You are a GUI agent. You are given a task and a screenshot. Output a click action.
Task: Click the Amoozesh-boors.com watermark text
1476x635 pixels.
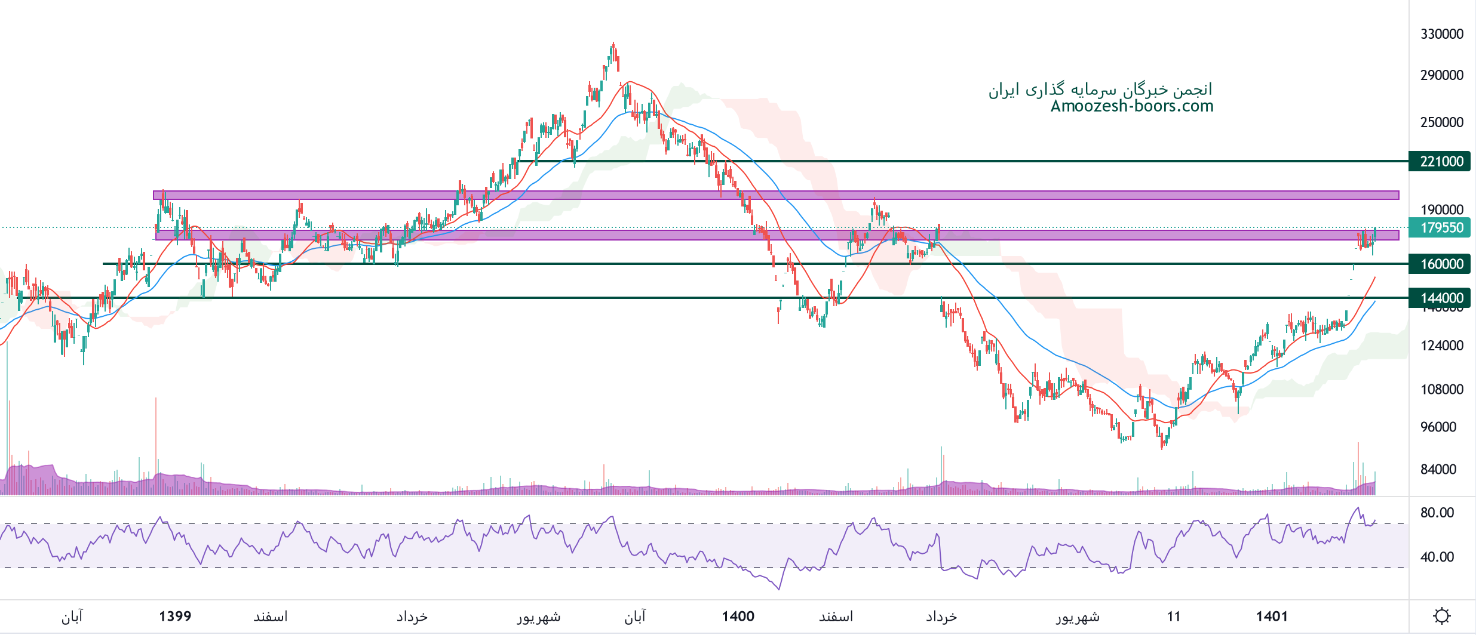tap(1131, 106)
